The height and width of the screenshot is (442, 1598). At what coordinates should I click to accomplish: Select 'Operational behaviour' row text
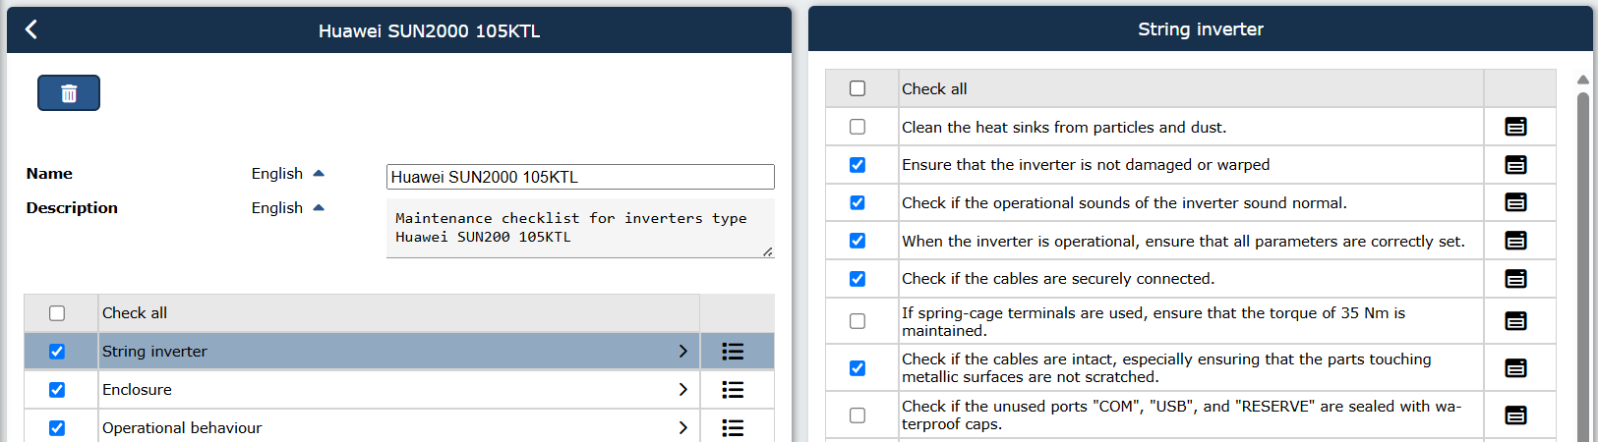pos(182,428)
